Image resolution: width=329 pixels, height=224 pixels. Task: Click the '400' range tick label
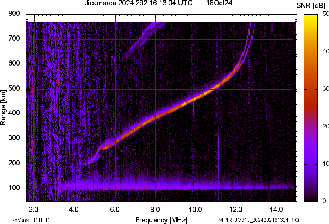pyautogui.click(x=14, y=113)
